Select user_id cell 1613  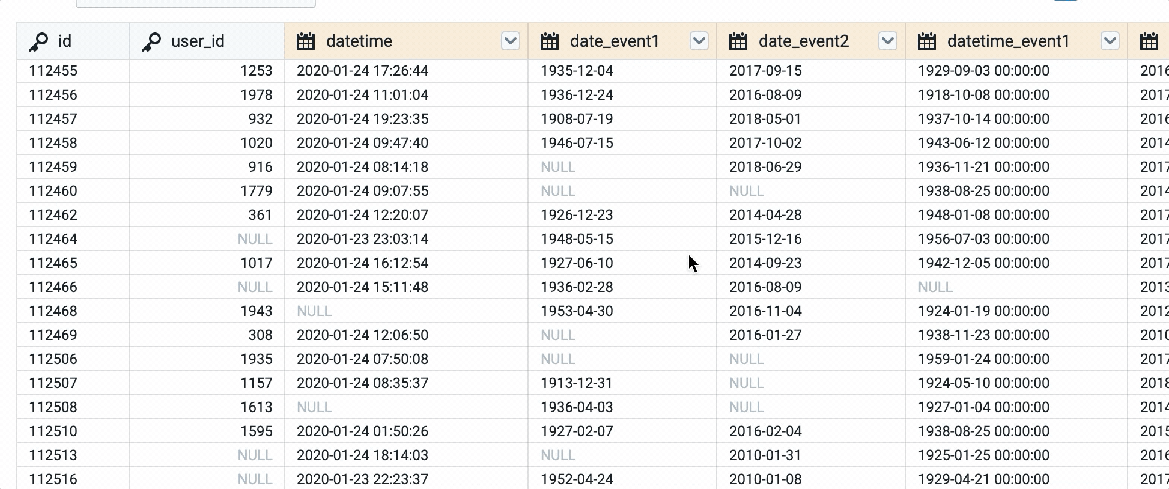pos(207,407)
